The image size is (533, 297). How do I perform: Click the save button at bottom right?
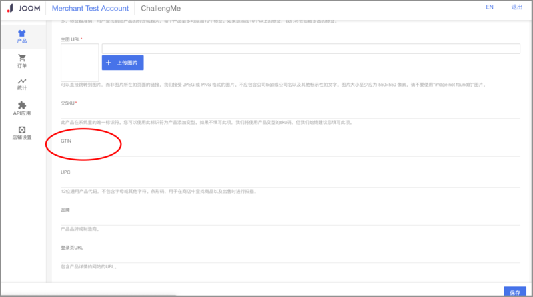[514, 292]
